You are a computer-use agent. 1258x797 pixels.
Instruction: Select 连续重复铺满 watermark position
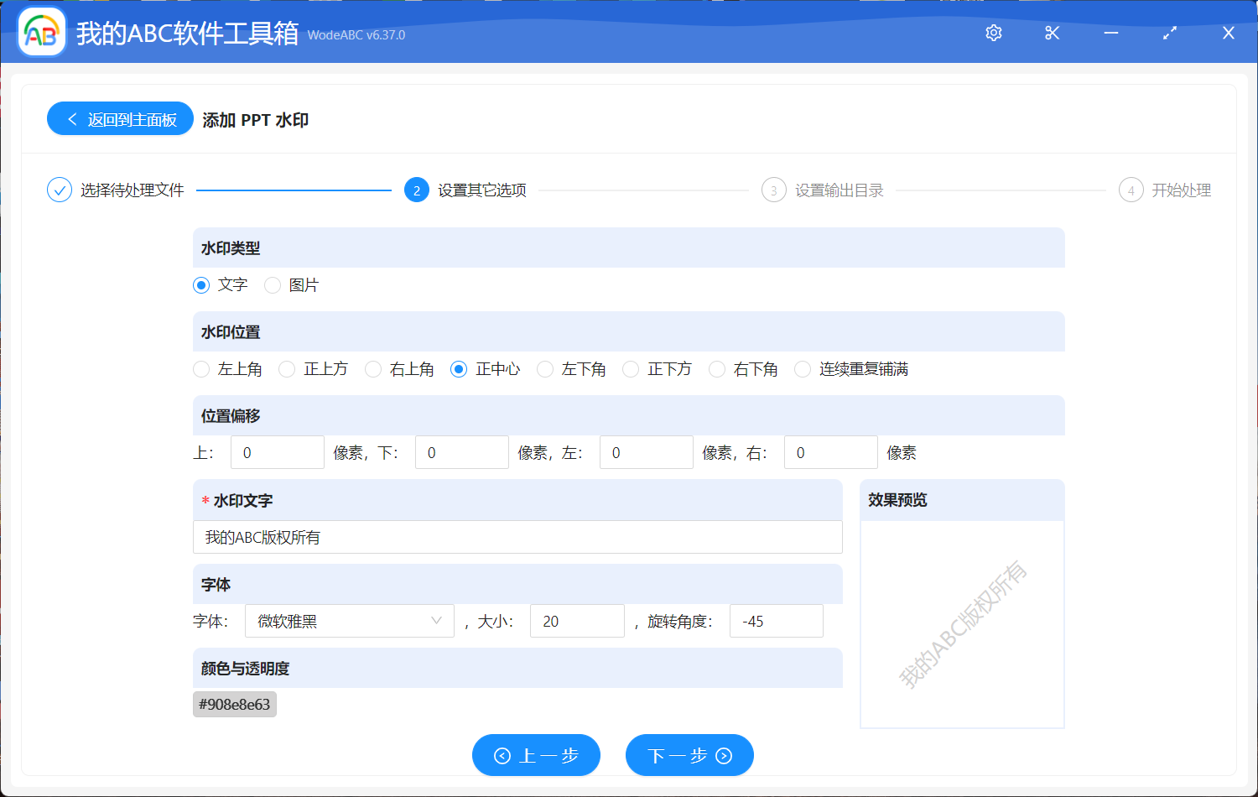pos(802,368)
